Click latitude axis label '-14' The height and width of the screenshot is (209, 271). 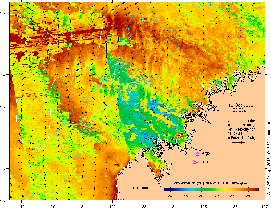click(x=3, y=75)
